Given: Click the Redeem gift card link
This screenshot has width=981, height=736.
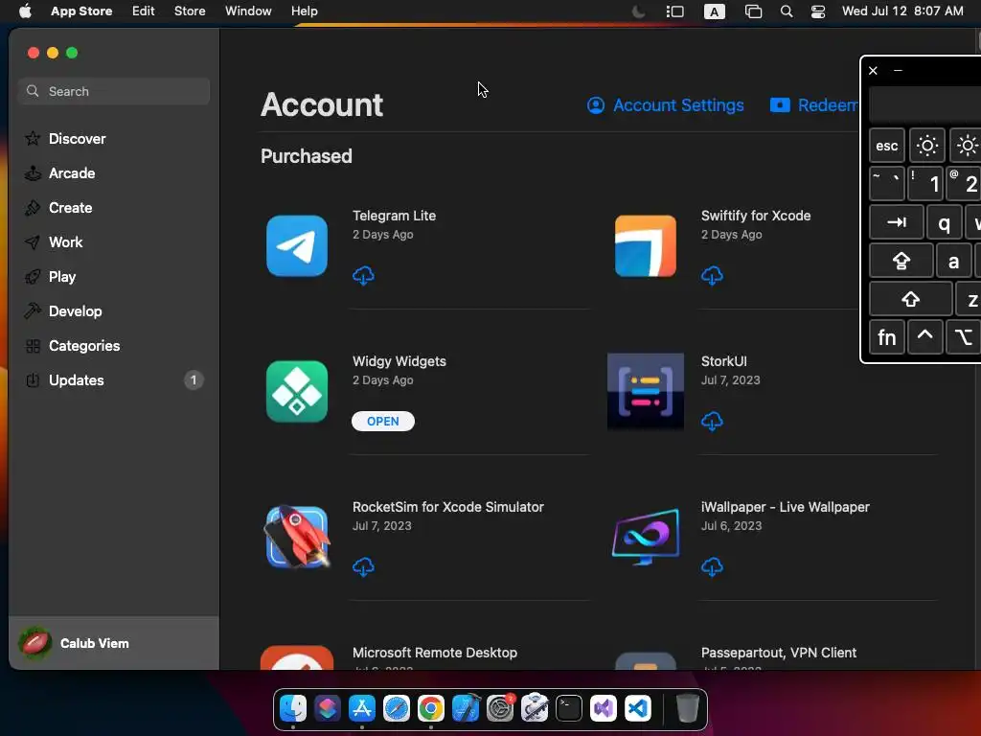Looking at the screenshot, I should coord(813,105).
